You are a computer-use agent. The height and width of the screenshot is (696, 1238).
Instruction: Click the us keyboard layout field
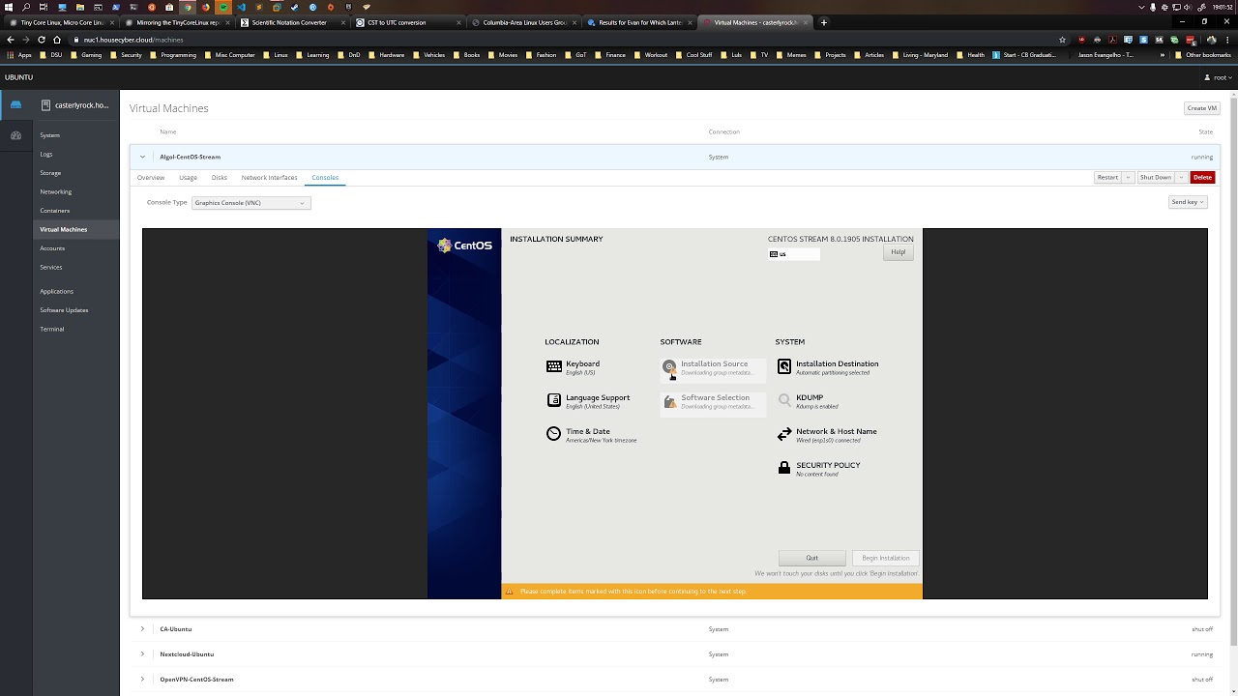tap(794, 254)
